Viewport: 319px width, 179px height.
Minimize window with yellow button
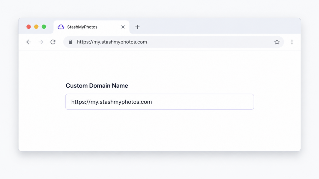click(36, 27)
